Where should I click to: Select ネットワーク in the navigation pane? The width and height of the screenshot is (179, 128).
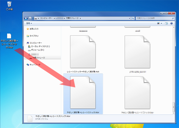coord(35,65)
